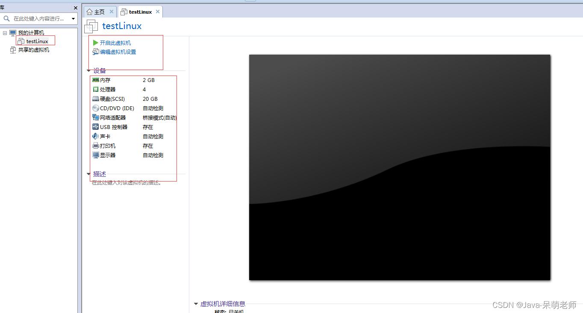This screenshot has width=583, height=313.
Task: Click the CD/DVD (IDE) drive icon
Action: pyautogui.click(x=96, y=108)
